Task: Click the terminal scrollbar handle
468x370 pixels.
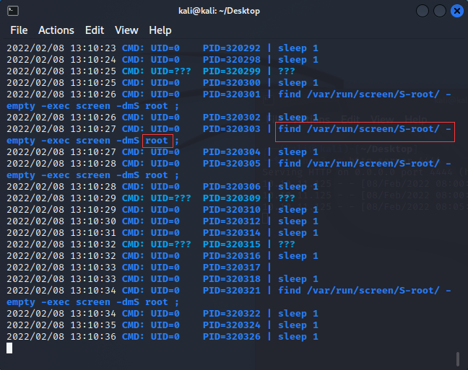Action: pos(458,358)
